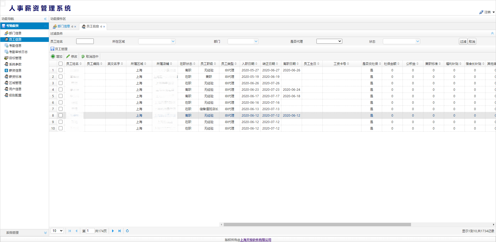Click the green Add employee icon

(x=53, y=56)
